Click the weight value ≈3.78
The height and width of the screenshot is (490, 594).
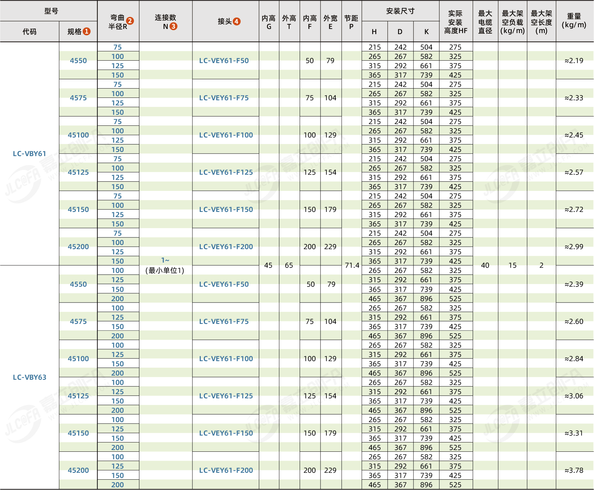[574, 470]
